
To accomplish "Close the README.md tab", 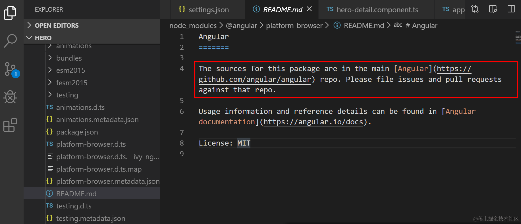I will pos(309,9).
